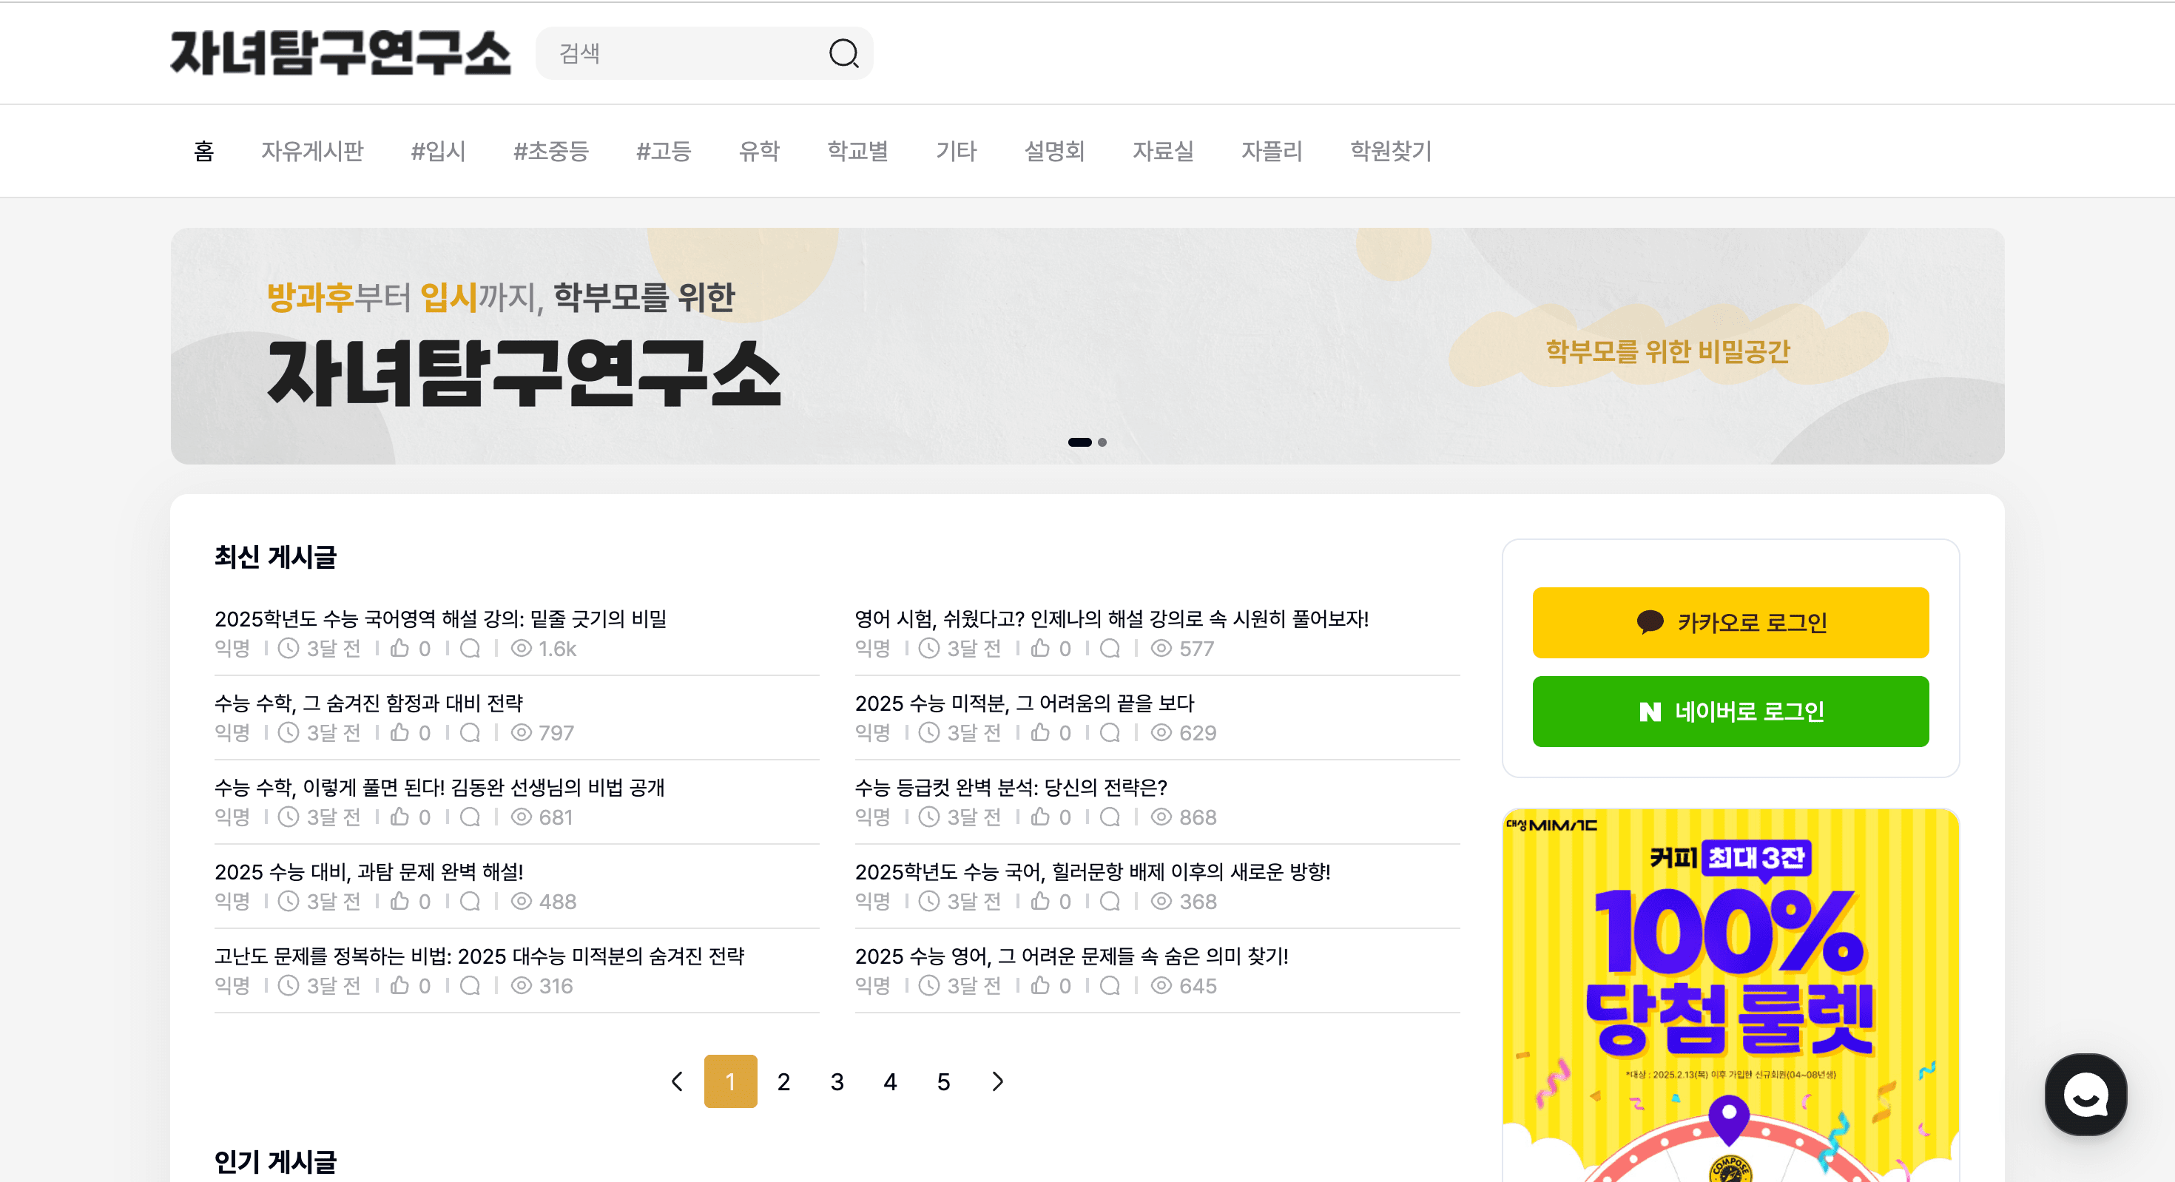The width and height of the screenshot is (2175, 1182).
Task: Select the #입시 navigation tab
Action: pyautogui.click(x=437, y=151)
